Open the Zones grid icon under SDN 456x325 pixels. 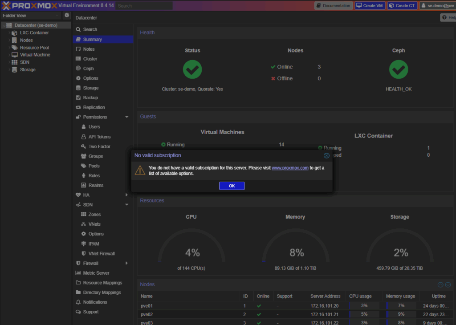coord(85,214)
